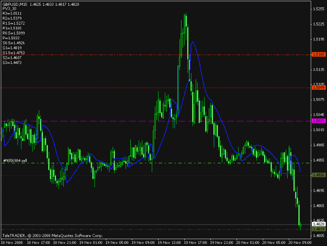Click the magenta 1.5033 pivot price tag
Viewport: 327px width, 246px height.
[319, 121]
